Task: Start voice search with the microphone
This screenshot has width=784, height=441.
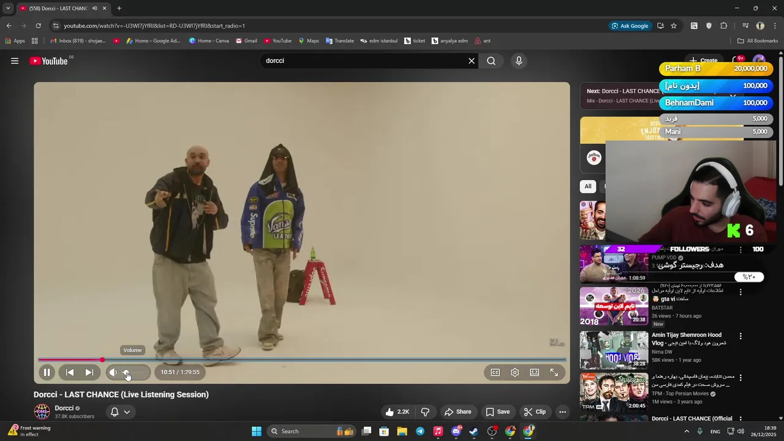Action: (519, 61)
